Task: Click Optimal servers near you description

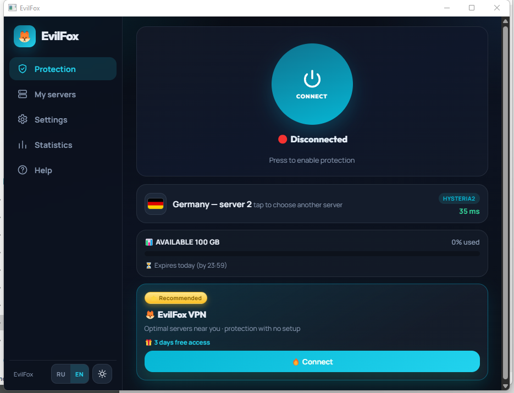Action: [222, 329]
